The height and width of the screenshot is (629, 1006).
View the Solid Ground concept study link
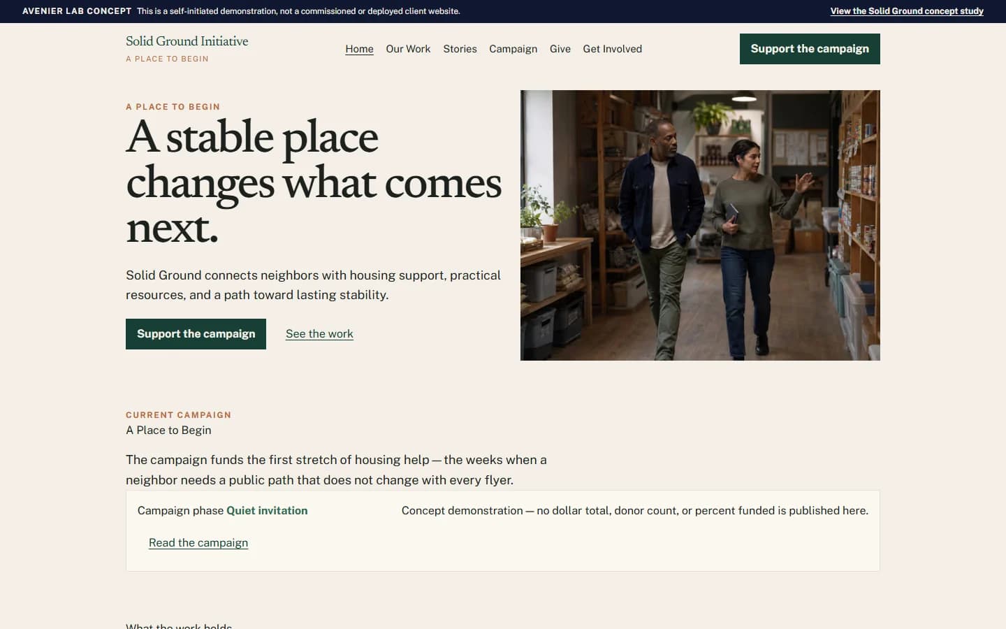[x=907, y=11]
